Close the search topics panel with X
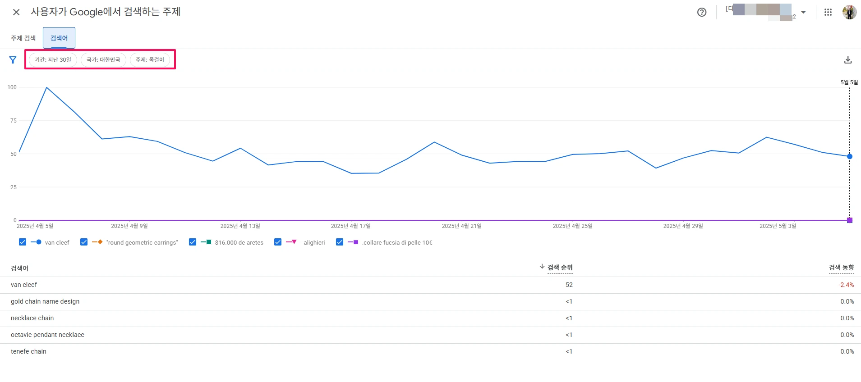The width and height of the screenshot is (861, 382). pyautogui.click(x=16, y=12)
